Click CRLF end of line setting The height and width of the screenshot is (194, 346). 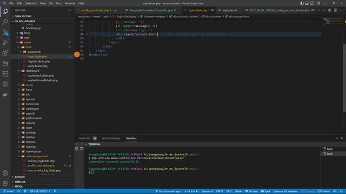pyautogui.click(x=229, y=191)
